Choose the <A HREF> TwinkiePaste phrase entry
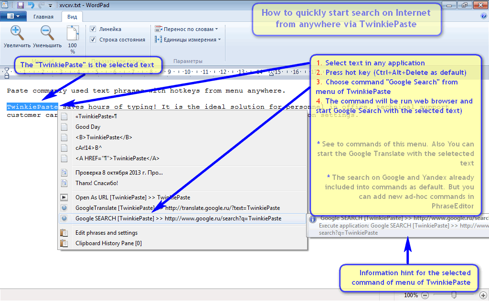489x301 pixels. [183, 158]
